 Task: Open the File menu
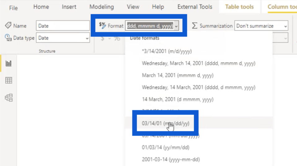point(13,8)
